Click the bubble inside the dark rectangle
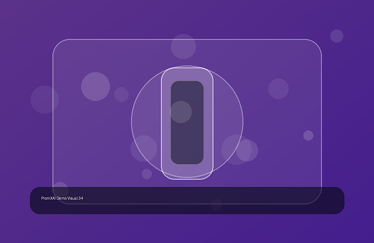This screenshot has width=374, height=243. coord(181,112)
